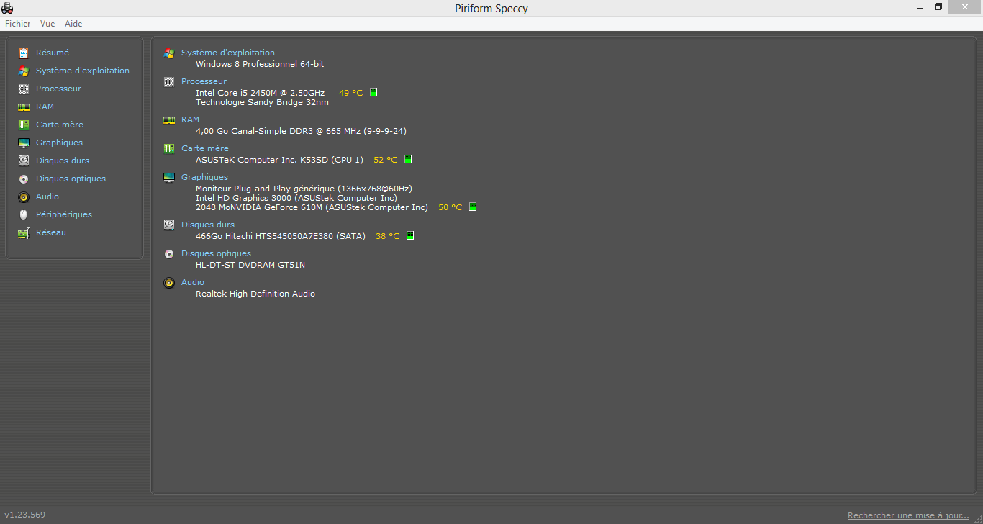Click the Périphériques mouse icon in sidebar
Viewport: 983px width, 524px height.
point(24,214)
